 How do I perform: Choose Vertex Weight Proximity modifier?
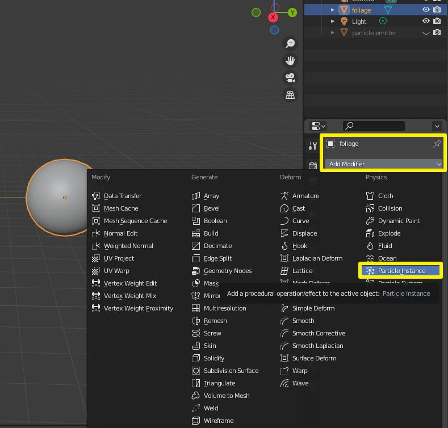tap(132, 308)
